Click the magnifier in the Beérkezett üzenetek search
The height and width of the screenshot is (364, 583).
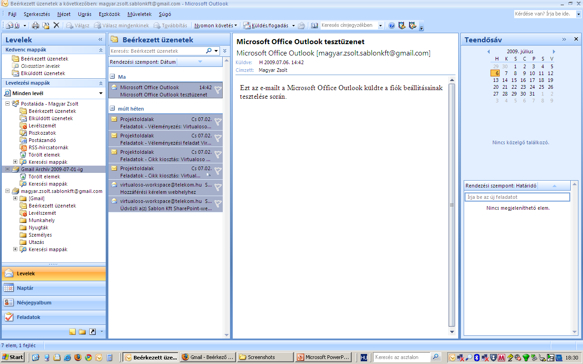pos(209,51)
